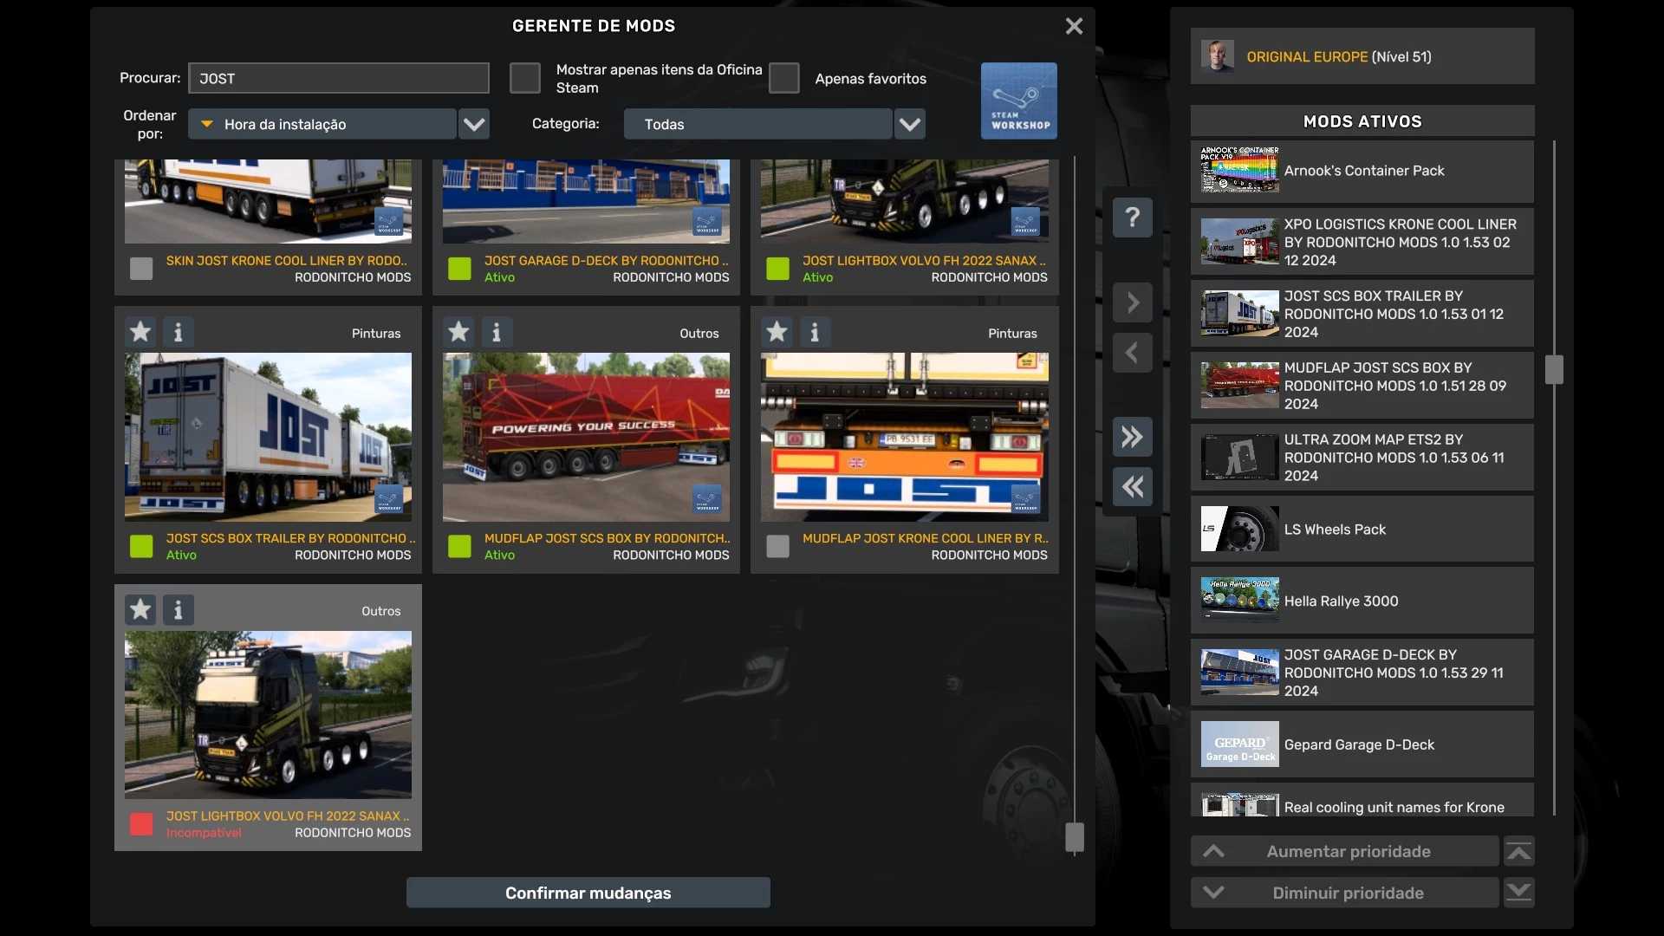
Task: Select Hella Rallye 3000 icon in active list
Action: click(x=1239, y=601)
